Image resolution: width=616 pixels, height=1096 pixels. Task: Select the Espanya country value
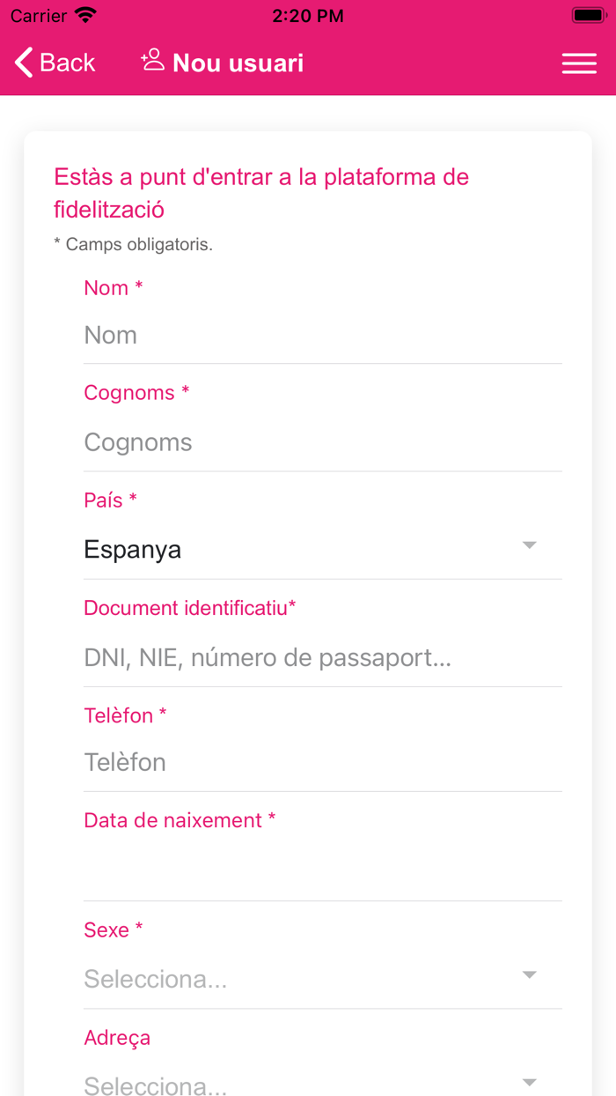pyautogui.click(x=133, y=550)
